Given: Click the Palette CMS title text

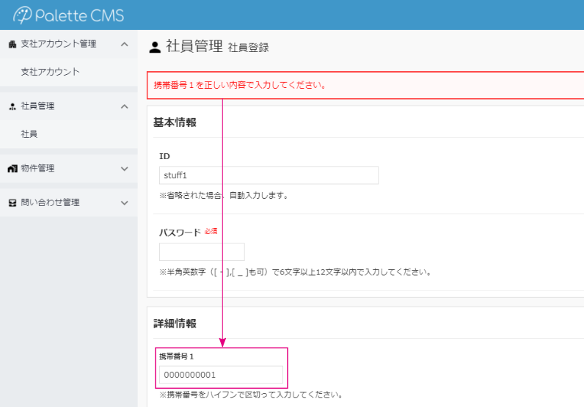Looking at the screenshot, I should 81,15.
